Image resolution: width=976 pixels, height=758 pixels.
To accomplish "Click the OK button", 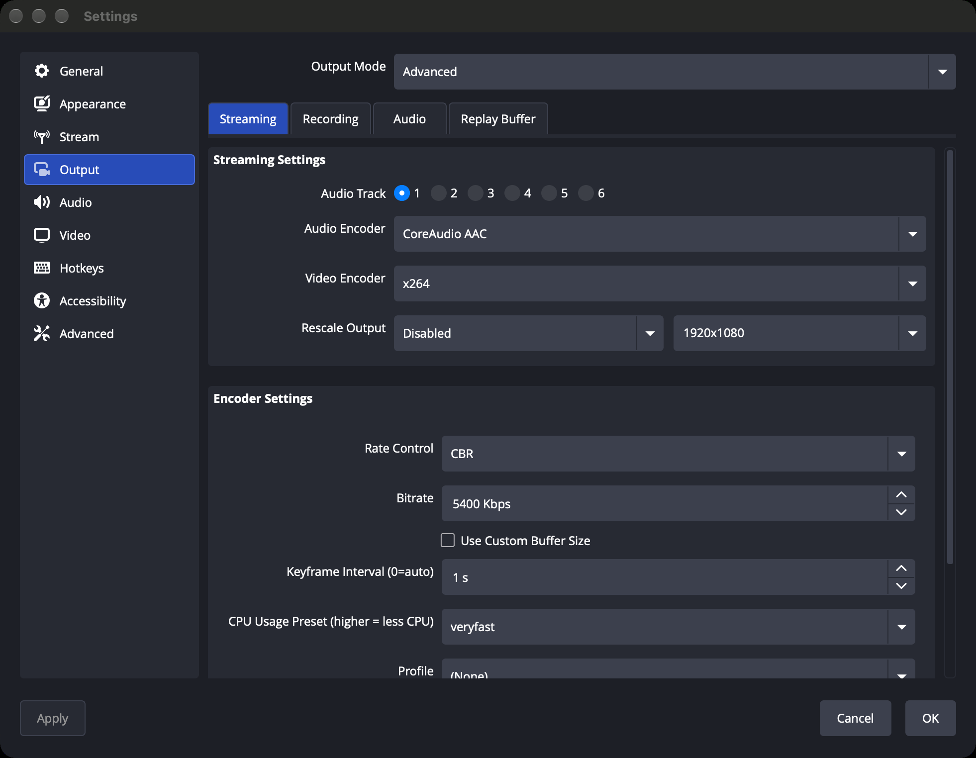I will 930,718.
